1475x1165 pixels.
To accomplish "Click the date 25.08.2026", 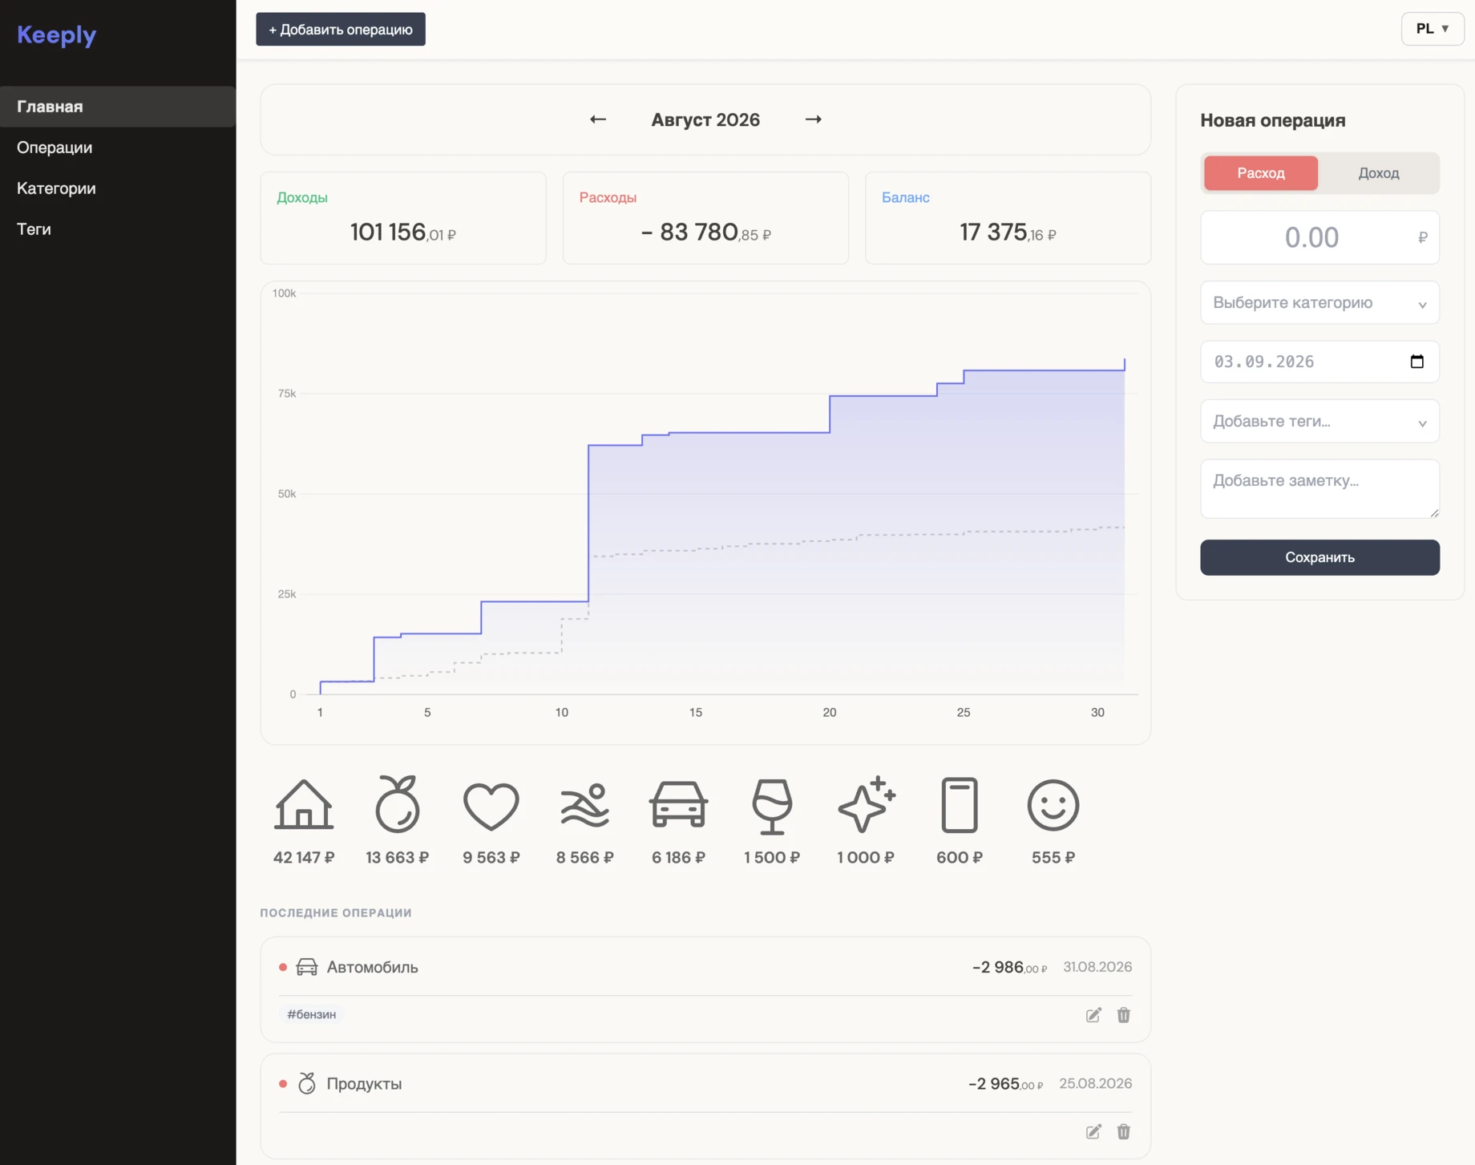I will pyautogui.click(x=1095, y=1083).
